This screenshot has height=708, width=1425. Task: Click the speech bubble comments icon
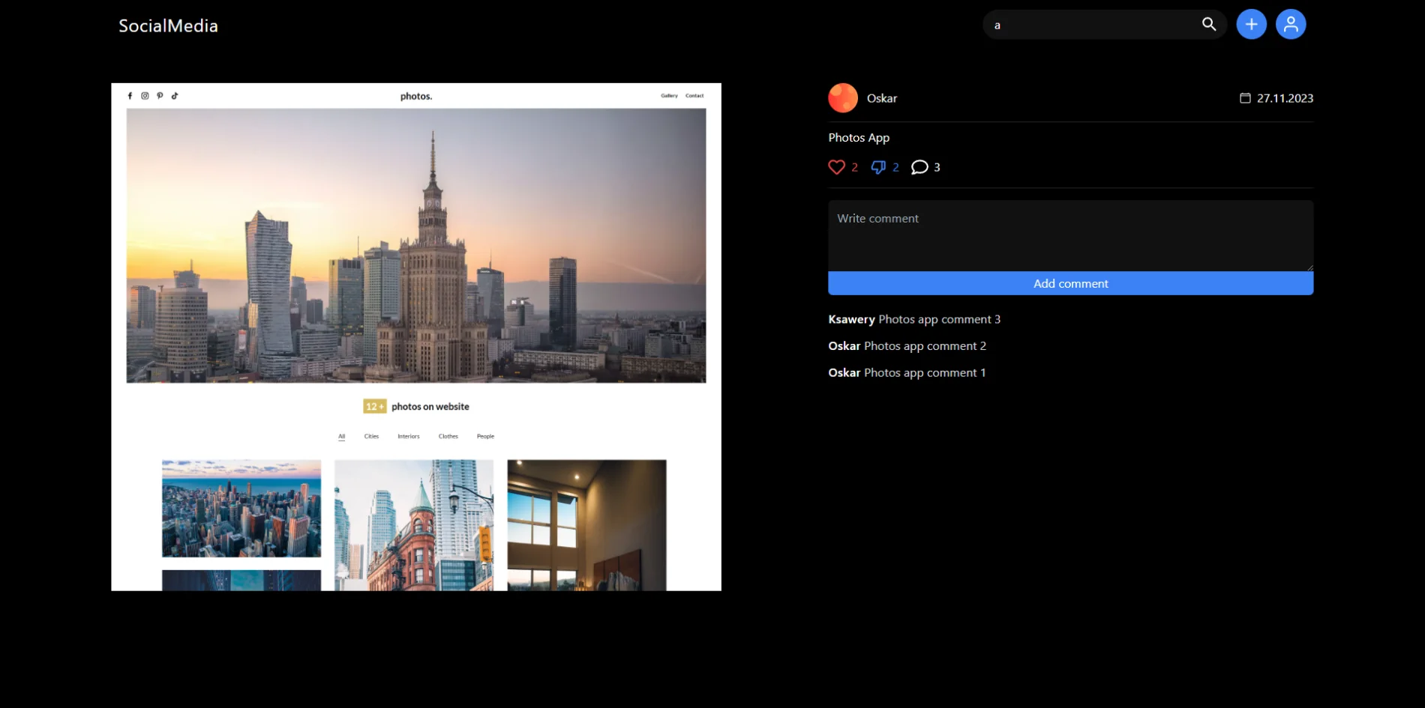919,167
